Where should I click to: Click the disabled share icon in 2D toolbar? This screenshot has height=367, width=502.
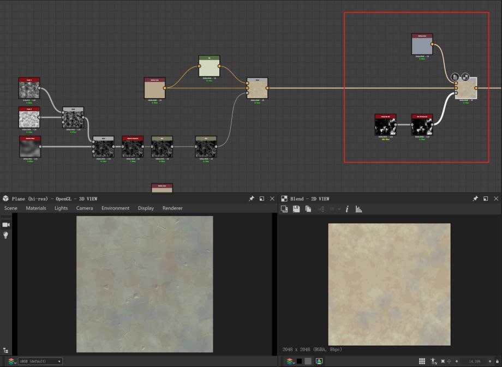tap(321, 209)
